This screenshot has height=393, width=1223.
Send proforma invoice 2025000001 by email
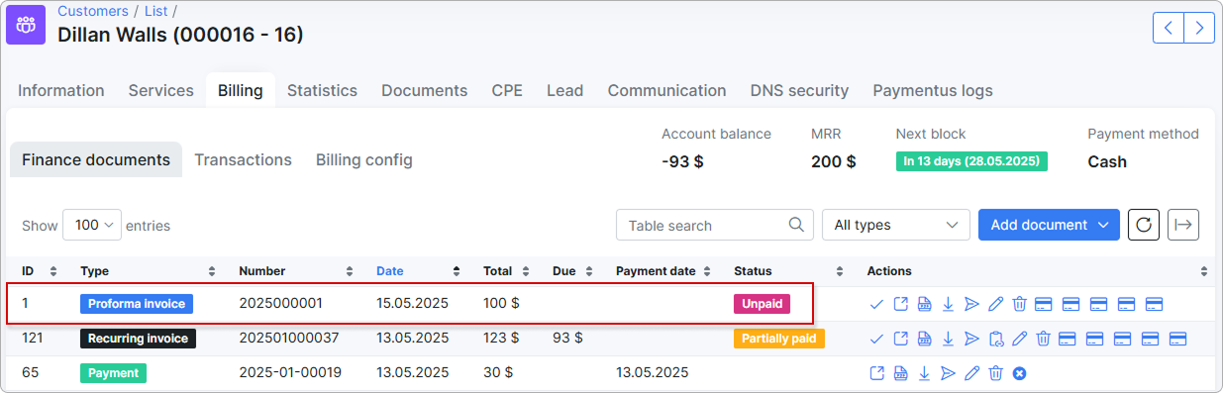click(971, 304)
